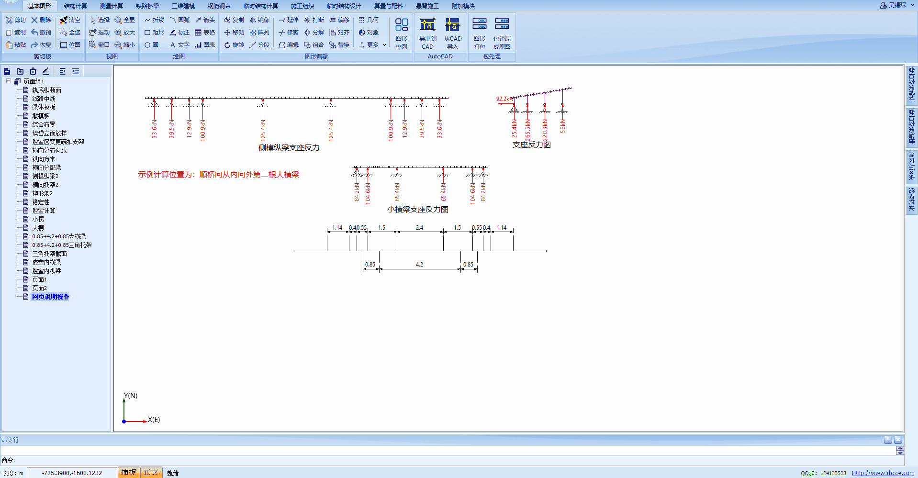Switch to the 结构计算 ribbon tab
Screen dimensions: 918x478
click(76, 6)
